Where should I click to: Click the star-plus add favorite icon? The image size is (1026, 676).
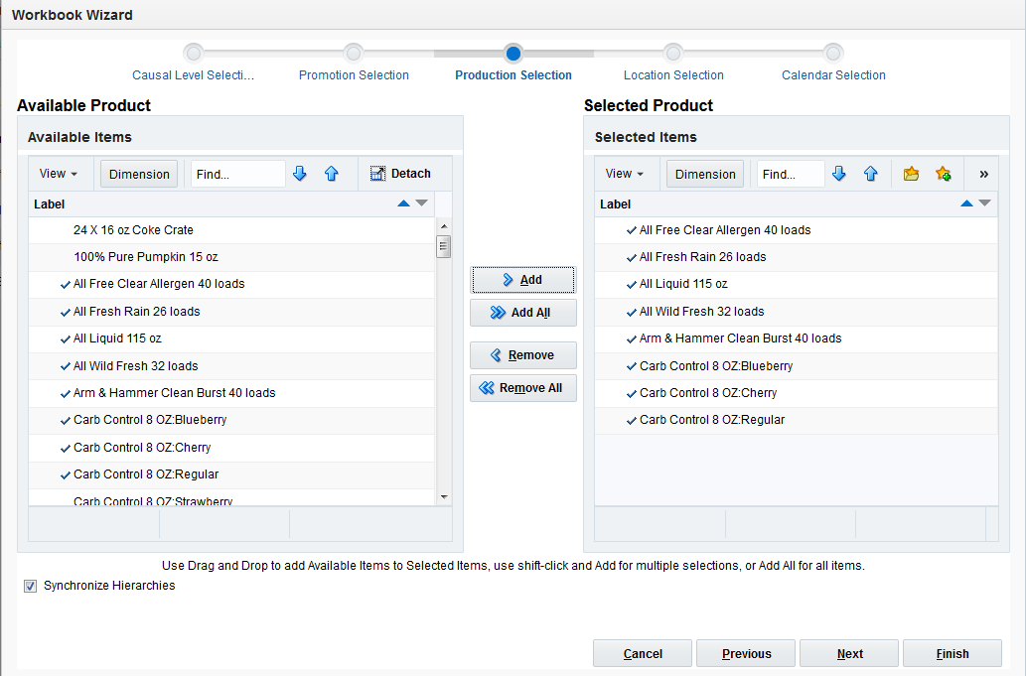tap(943, 174)
